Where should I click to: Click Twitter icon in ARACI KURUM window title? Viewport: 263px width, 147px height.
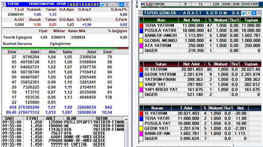(244, 13)
